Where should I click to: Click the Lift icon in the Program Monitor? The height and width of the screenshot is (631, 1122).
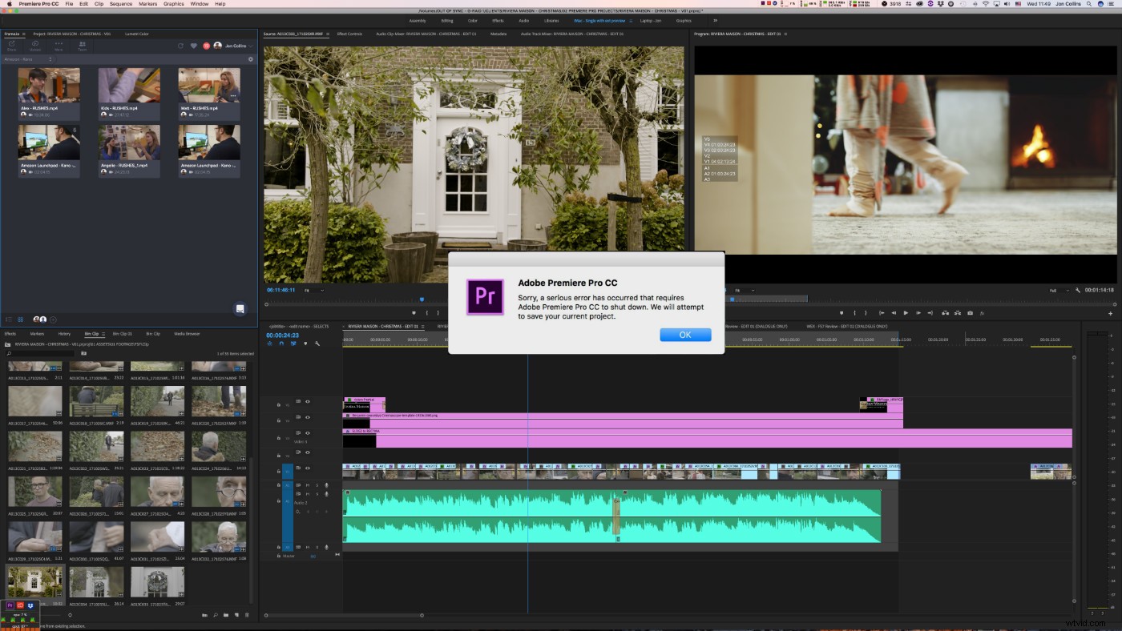click(946, 313)
